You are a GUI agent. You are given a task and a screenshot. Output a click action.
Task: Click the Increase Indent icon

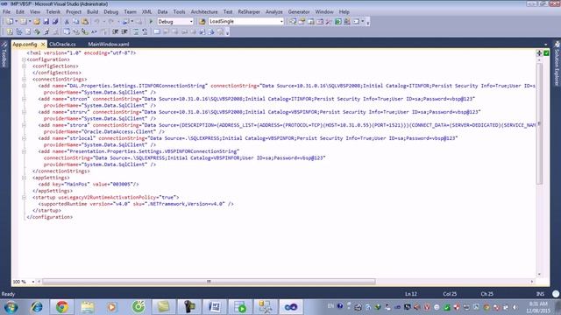124,31
